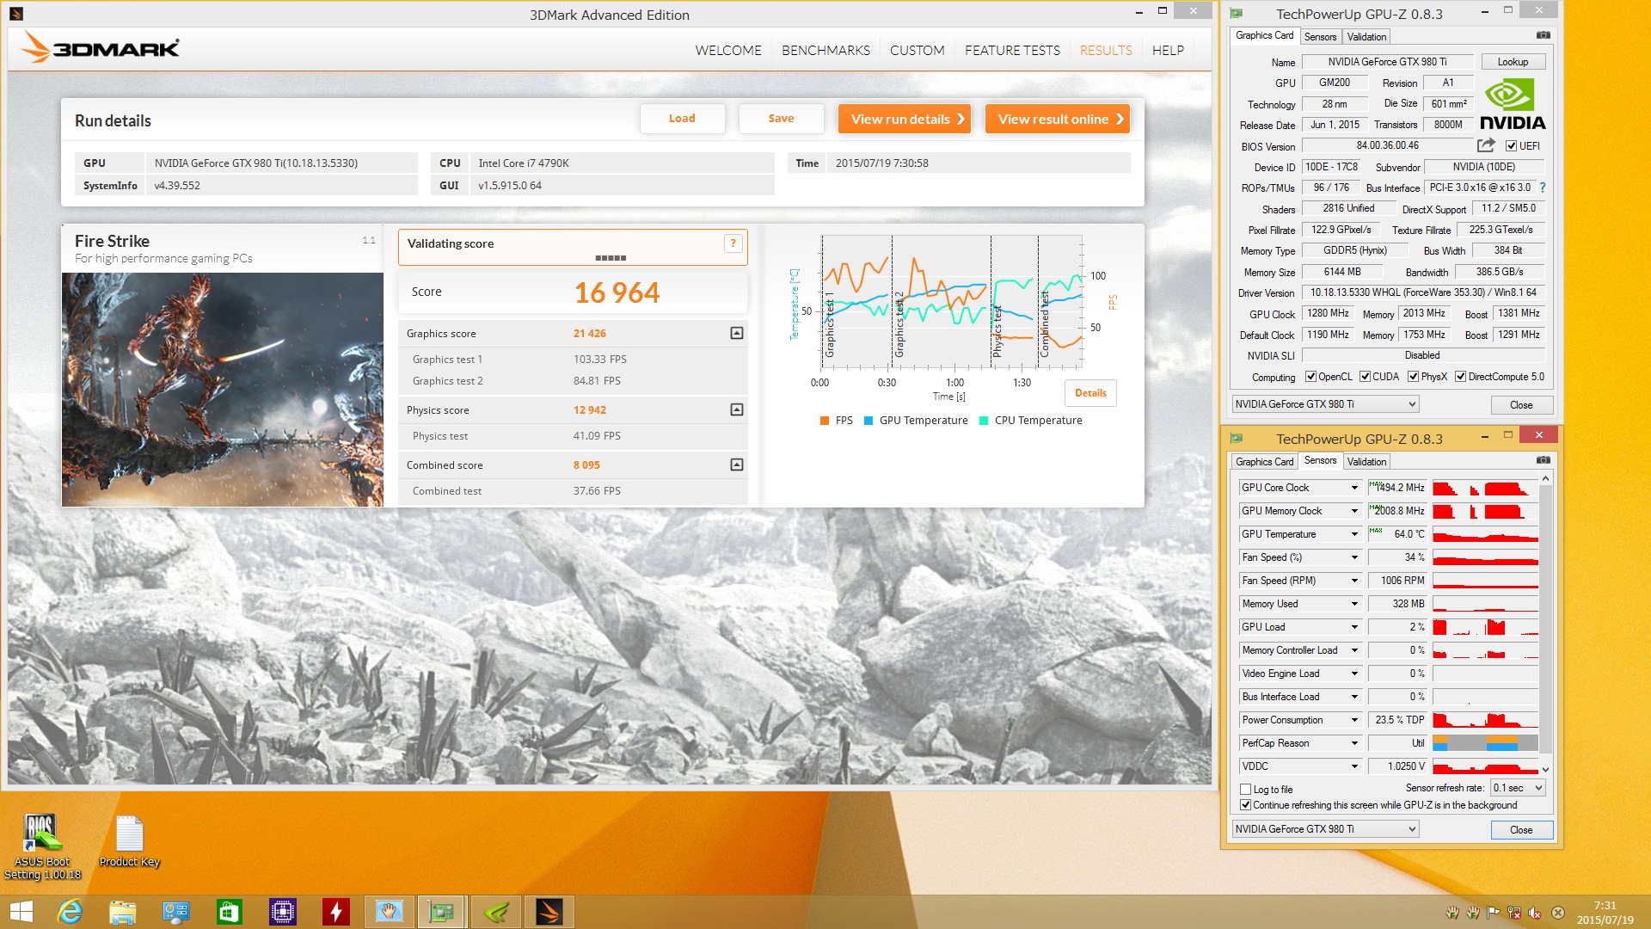The image size is (1651, 929).
Task: Click the BIOS export share icon
Action: click(1486, 145)
